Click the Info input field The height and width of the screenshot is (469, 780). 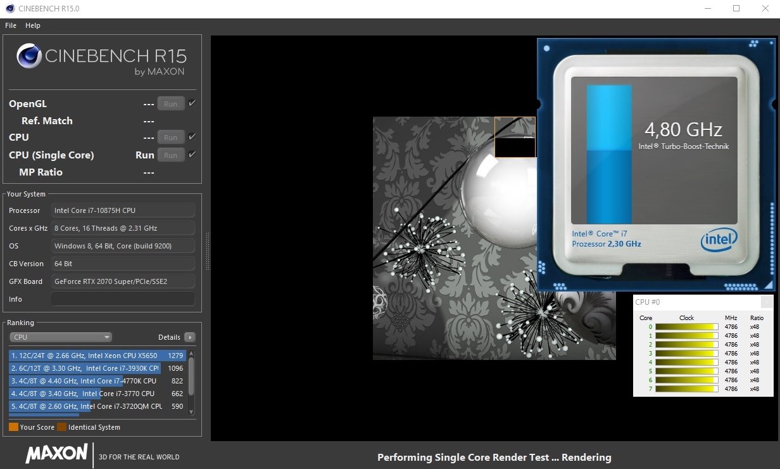(x=123, y=299)
